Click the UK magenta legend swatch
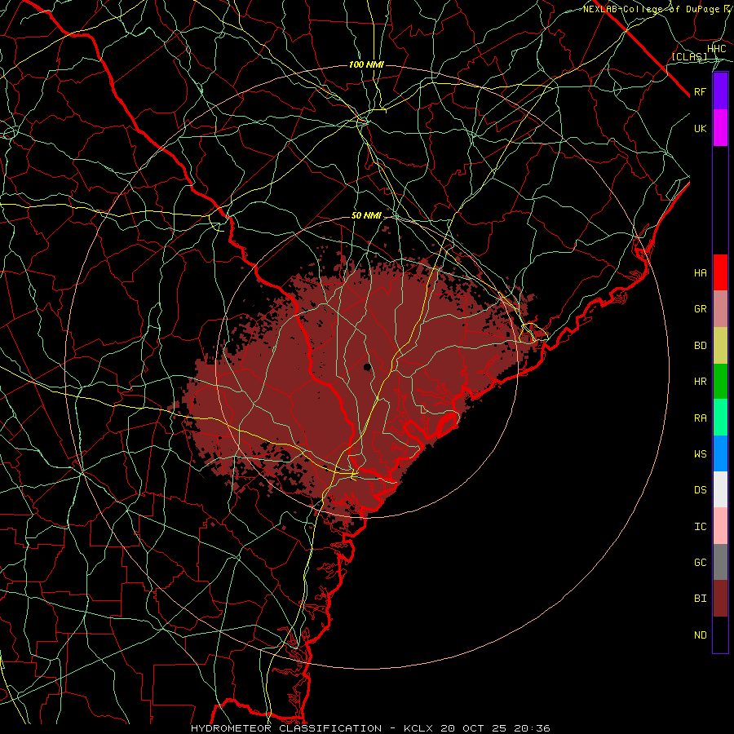Screen dimensions: 734x734 [720, 128]
